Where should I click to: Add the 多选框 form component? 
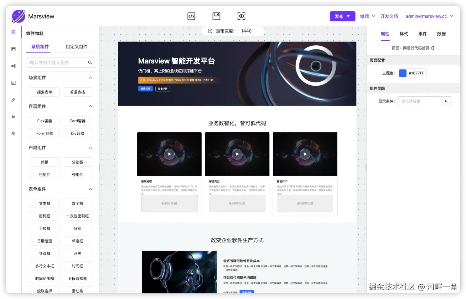(44, 254)
